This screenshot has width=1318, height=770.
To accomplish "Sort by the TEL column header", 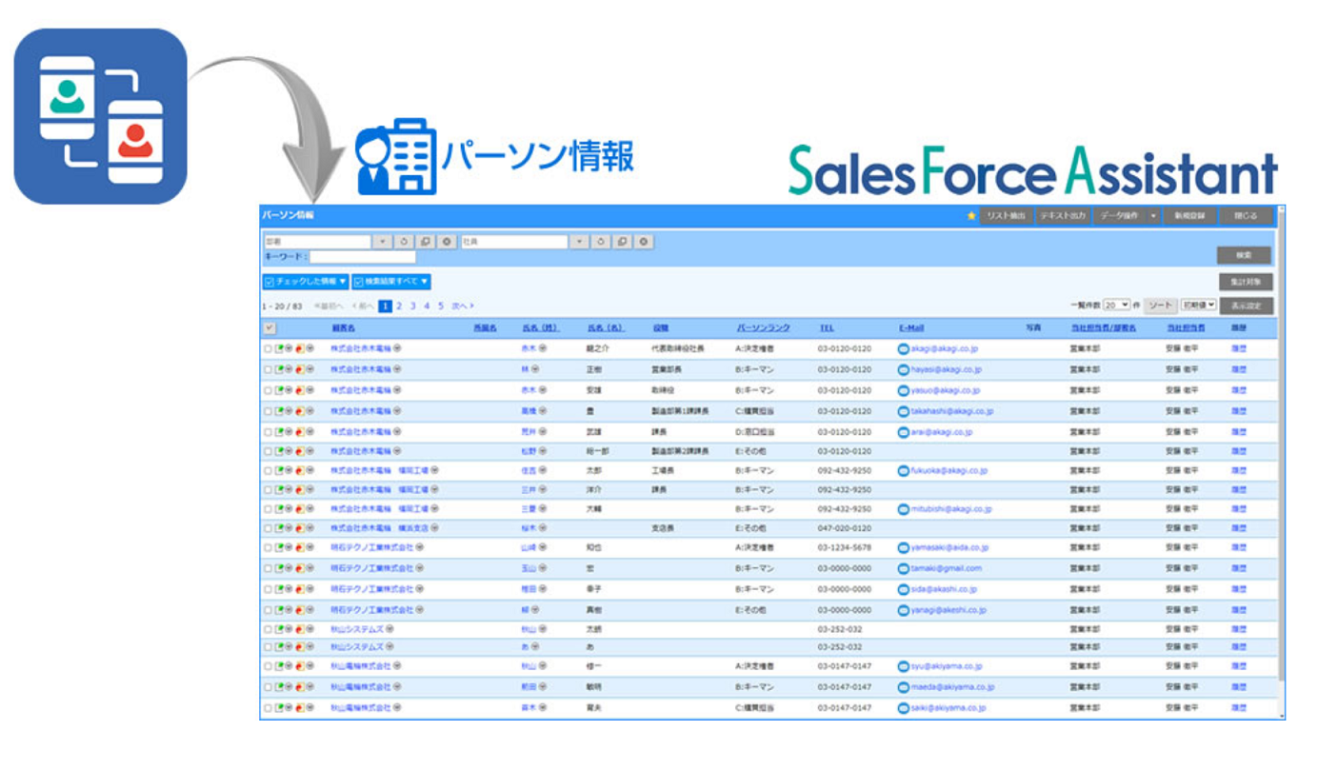I will 827,328.
